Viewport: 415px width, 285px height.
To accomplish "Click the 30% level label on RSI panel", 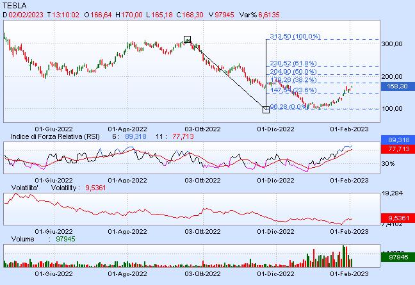I will pos(388,164).
